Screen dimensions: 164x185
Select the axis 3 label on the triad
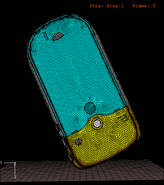[x=15, y=177]
